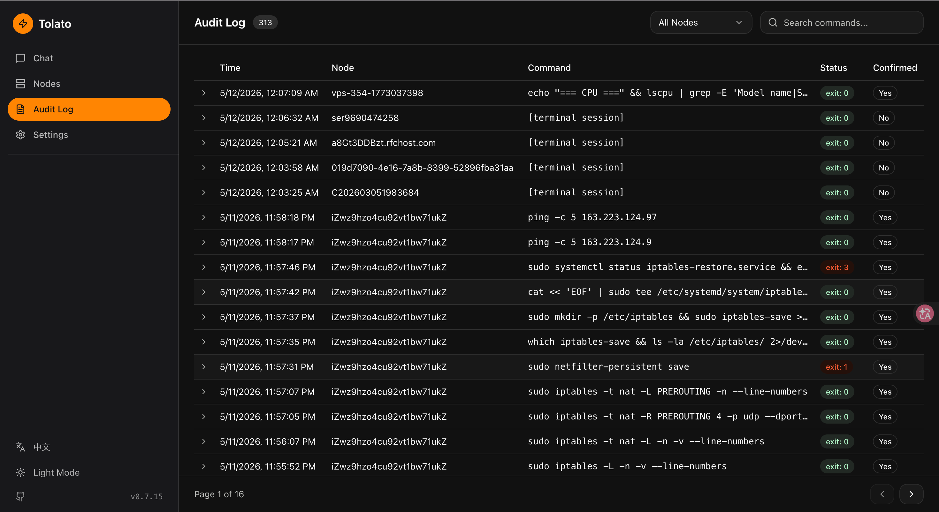Go to the previous page of logs
Viewport: 939px width, 512px height.
[x=882, y=494]
